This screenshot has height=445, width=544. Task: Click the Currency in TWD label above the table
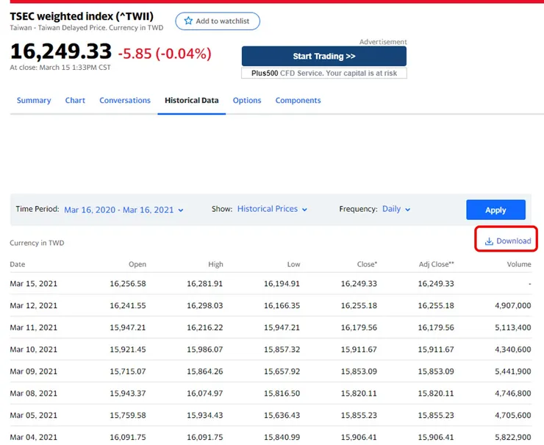37,243
